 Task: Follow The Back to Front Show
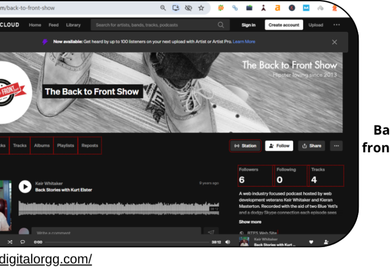[x=279, y=146]
